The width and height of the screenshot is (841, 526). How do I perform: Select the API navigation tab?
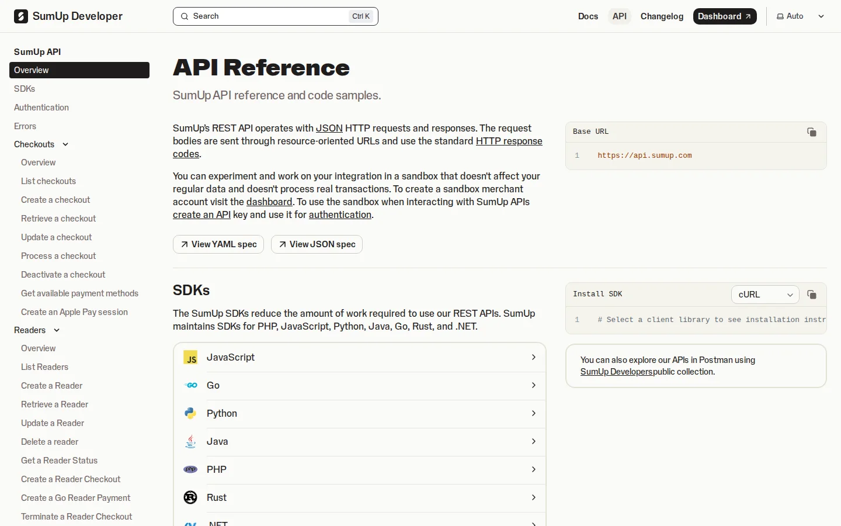pos(620,16)
